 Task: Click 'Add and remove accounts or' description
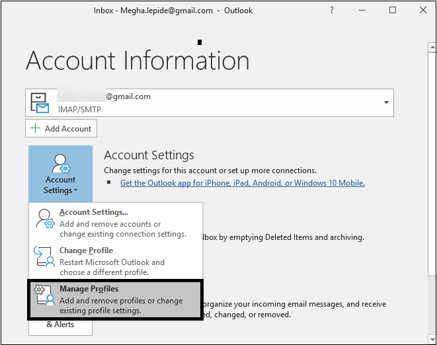[x=110, y=224]
